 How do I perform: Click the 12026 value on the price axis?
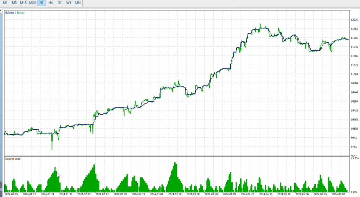(x=354, y=20)
